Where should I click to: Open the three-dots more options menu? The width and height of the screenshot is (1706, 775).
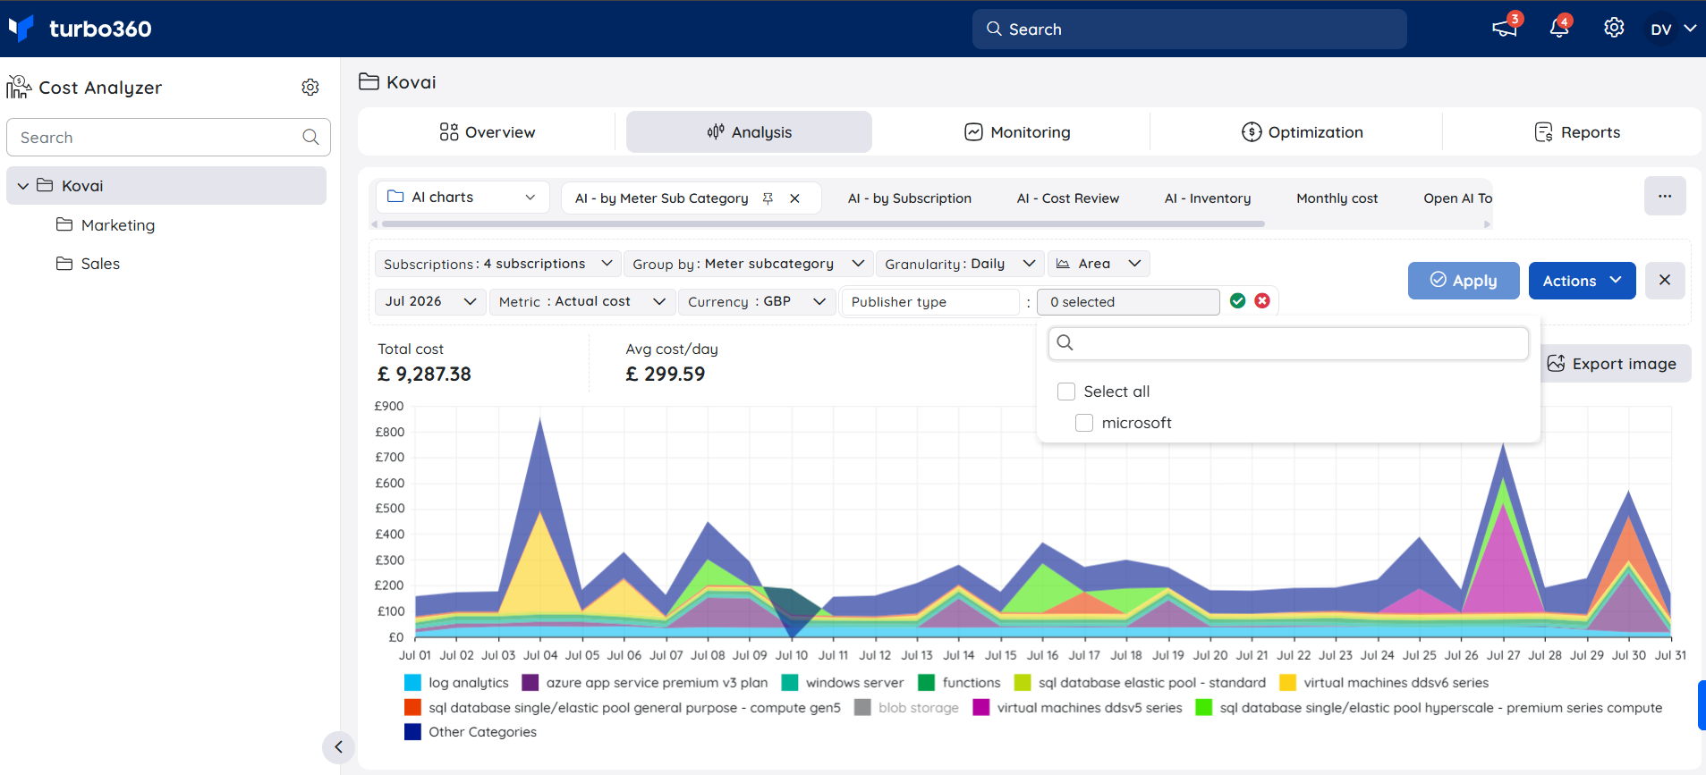pos(1665,196)
